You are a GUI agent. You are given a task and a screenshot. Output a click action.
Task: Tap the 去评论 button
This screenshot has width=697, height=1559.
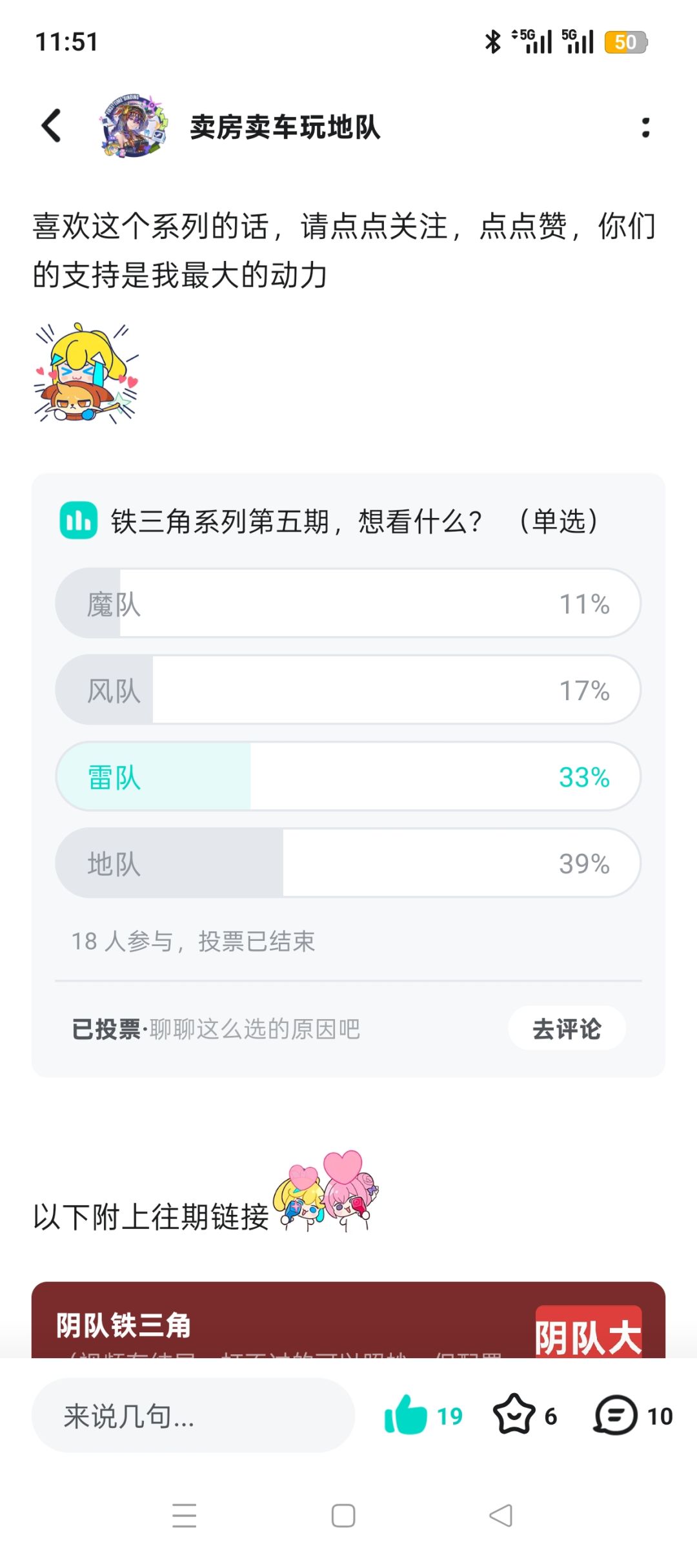[567, 1028]
